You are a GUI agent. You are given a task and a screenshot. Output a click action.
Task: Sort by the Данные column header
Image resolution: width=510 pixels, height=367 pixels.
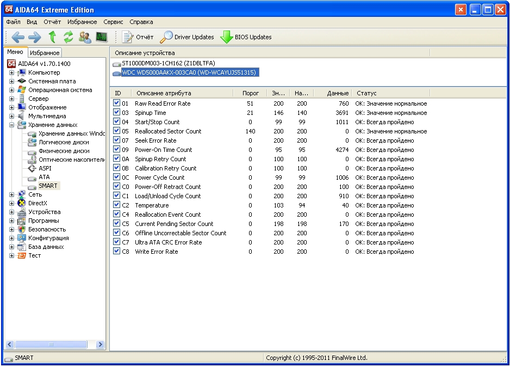333,93
